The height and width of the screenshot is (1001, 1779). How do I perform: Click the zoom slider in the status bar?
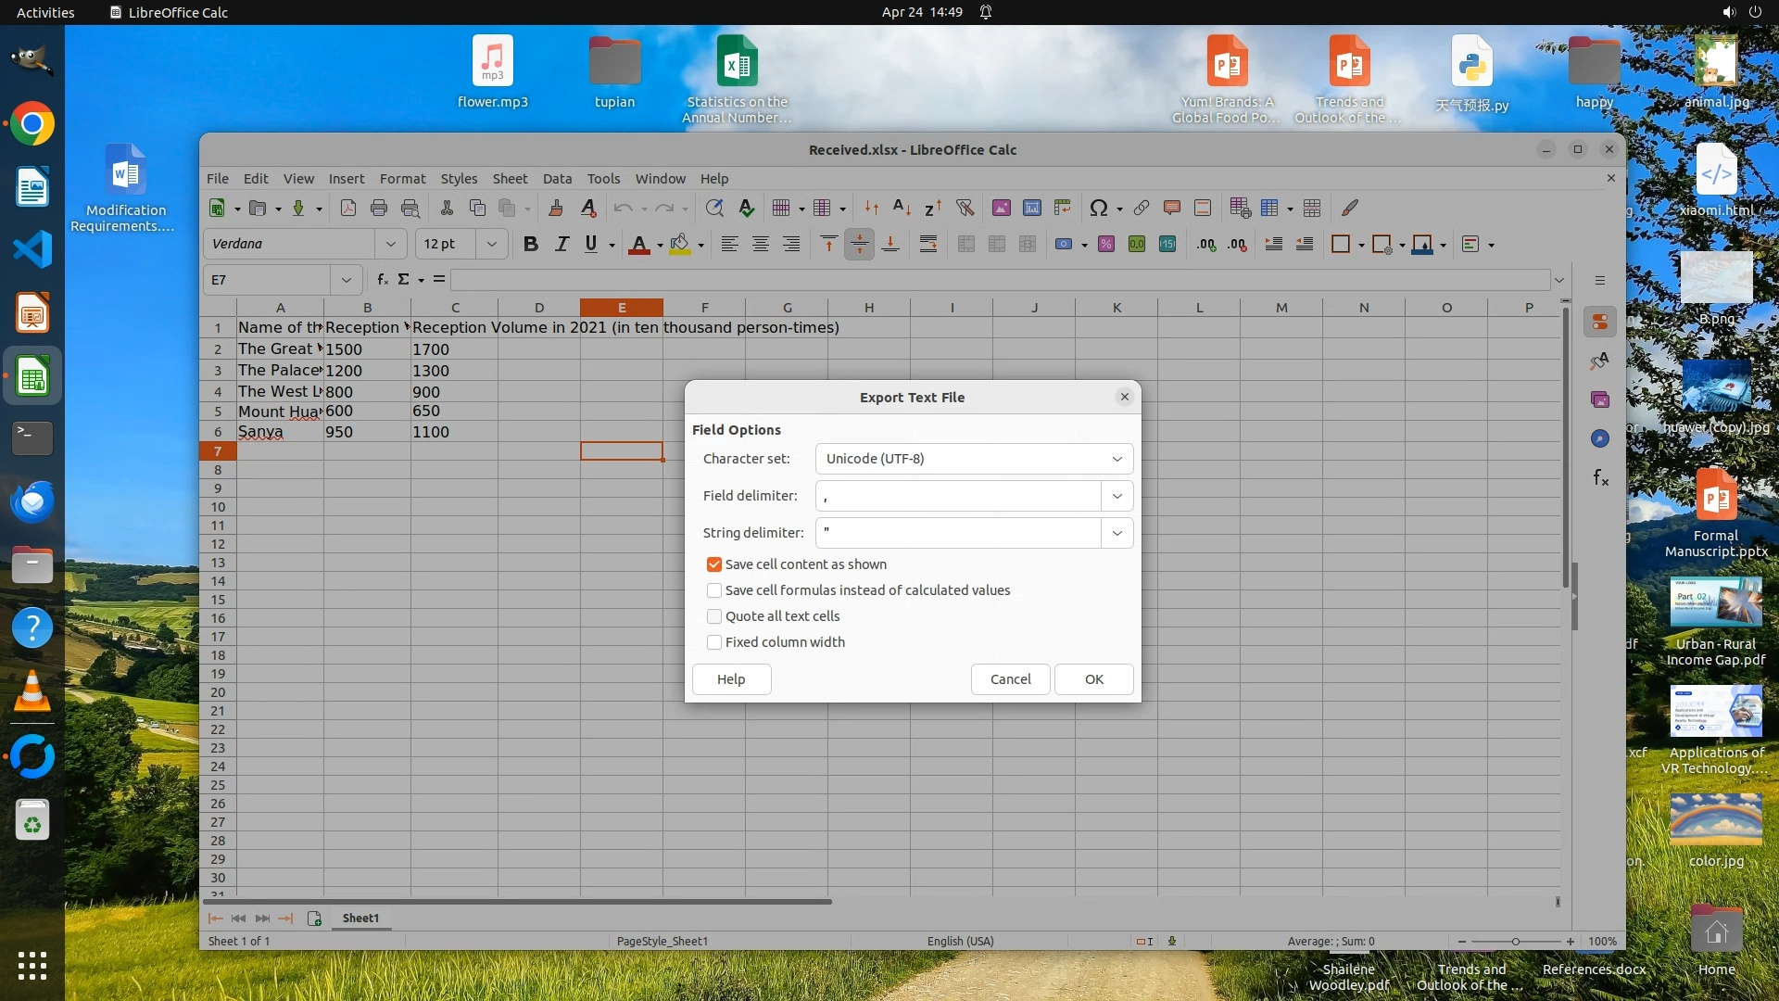coord(1516,942)
